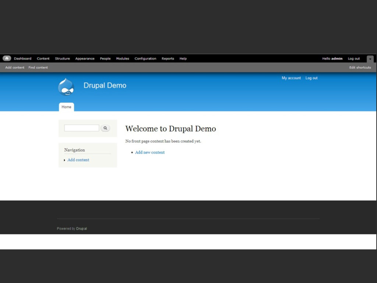Click into the search text field

[81, 128]
